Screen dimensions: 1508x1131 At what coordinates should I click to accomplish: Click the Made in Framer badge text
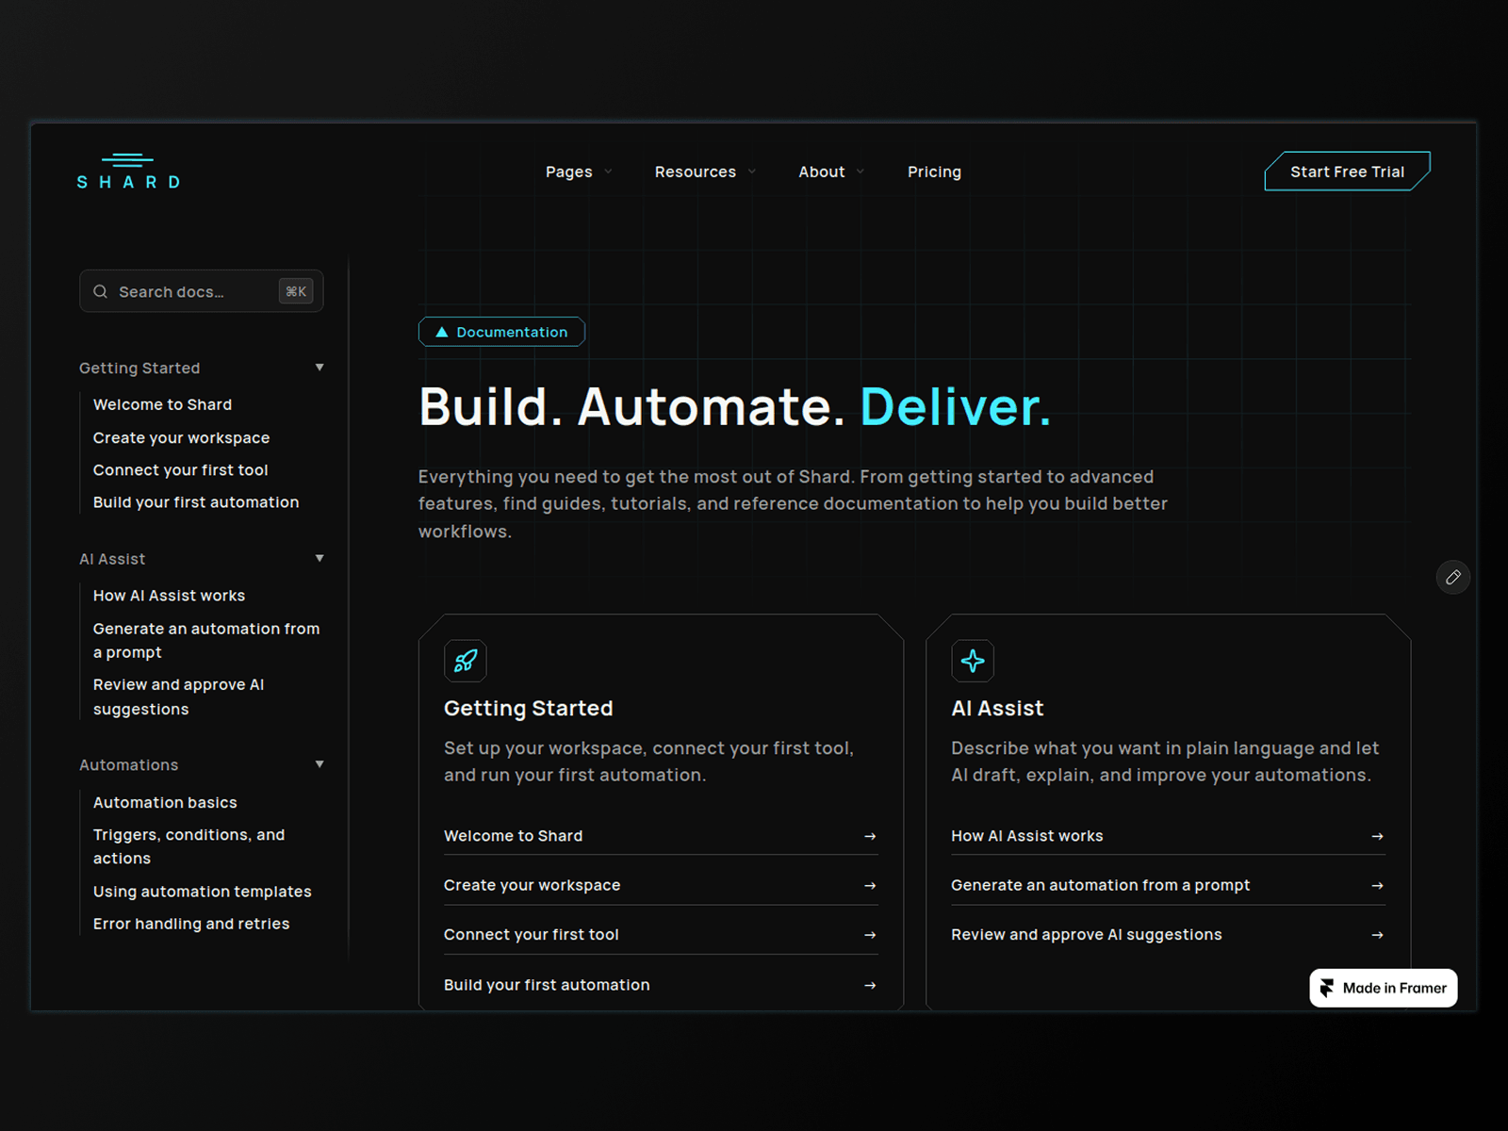click(1394, 988)
